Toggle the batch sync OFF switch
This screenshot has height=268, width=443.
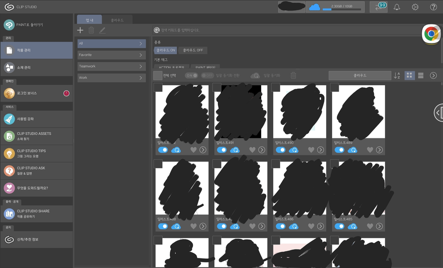[x=207, y=75]
